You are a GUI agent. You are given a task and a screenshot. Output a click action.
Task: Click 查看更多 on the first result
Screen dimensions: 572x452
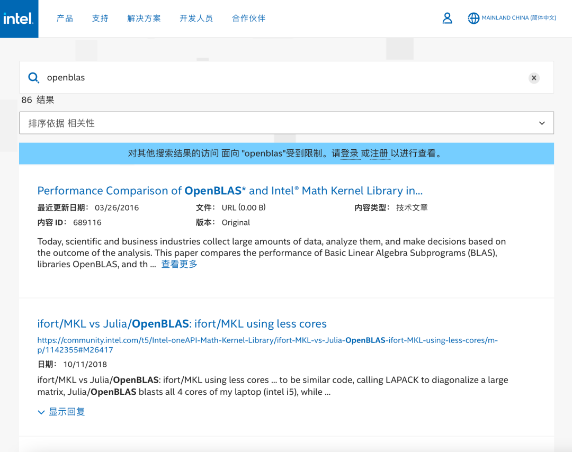point(179,264)
